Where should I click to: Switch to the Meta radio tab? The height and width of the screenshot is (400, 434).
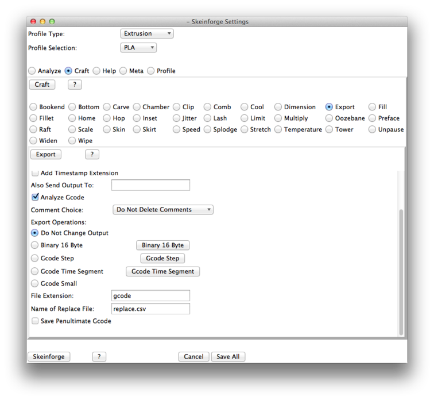(x=124, y=71)
